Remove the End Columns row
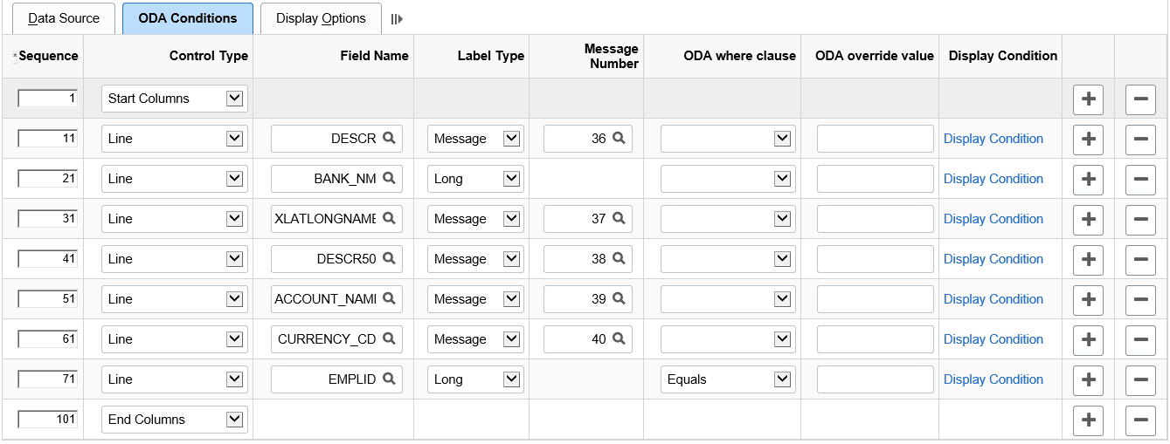 [x=1140, y=420]
